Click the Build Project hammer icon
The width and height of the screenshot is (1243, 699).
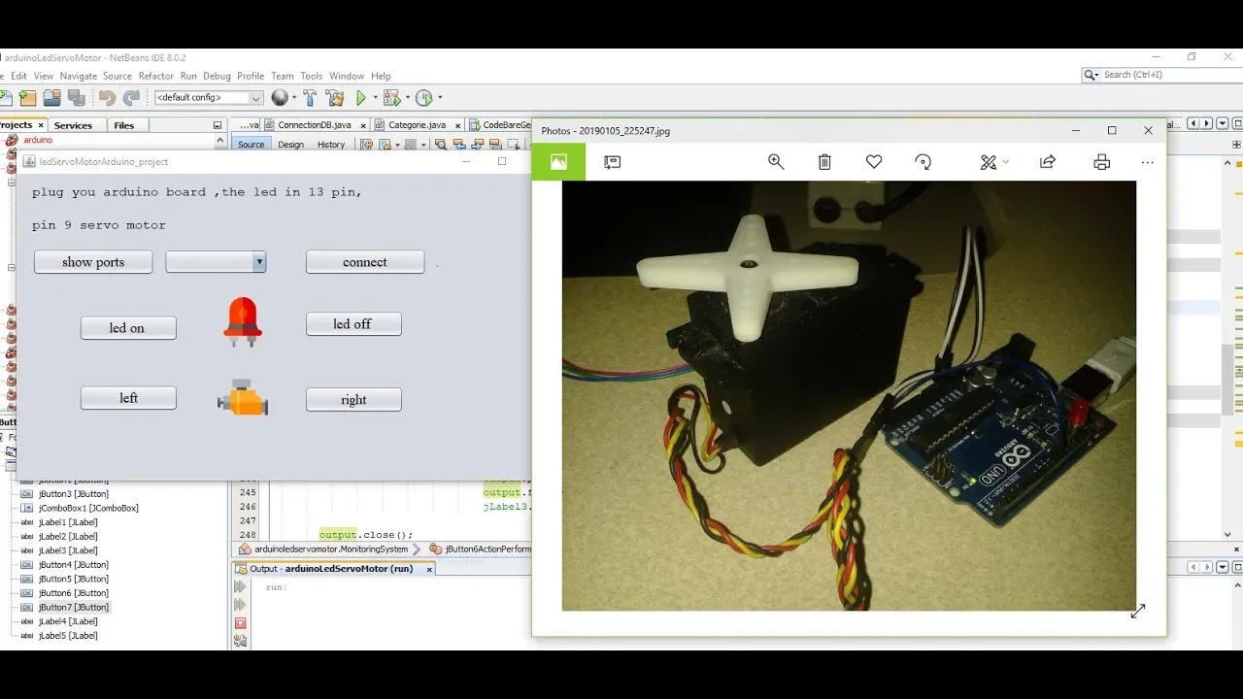[x=311, y=98]
